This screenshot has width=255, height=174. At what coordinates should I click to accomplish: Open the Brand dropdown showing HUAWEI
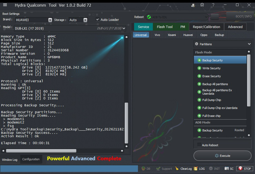pyautogui.click(x=50, y=20)
